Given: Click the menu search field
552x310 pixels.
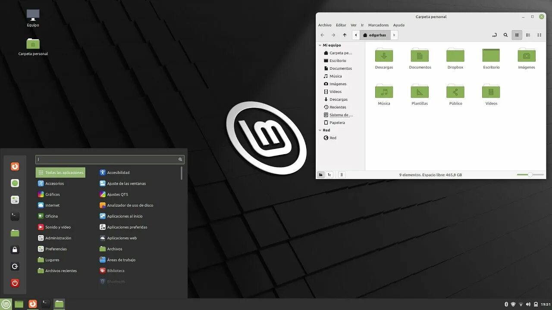Looking at the screenshot, I should pos(110,159).
